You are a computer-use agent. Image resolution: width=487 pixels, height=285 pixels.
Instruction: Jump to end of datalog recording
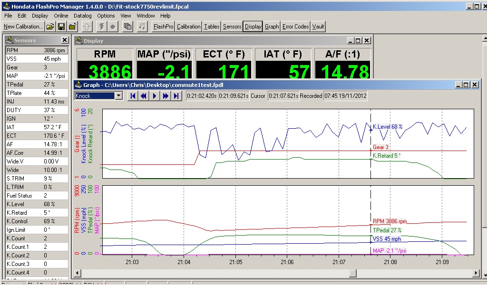pyautogui.click(x=176, y=96)
